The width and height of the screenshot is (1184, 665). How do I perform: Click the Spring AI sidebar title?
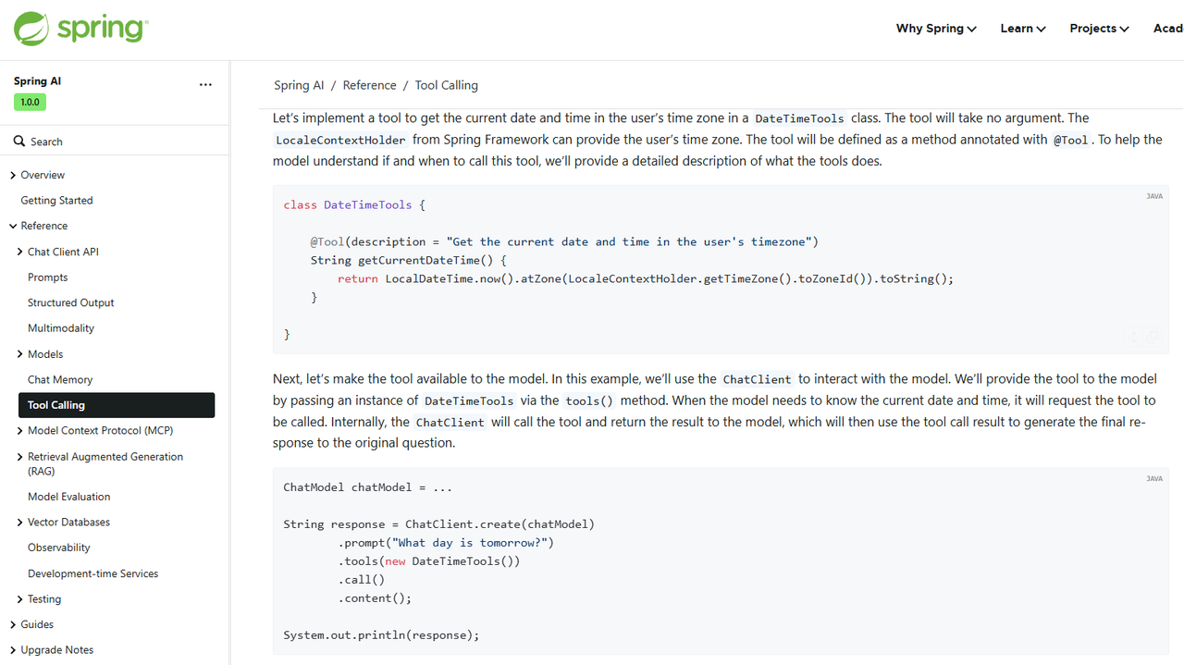point(37,81)
